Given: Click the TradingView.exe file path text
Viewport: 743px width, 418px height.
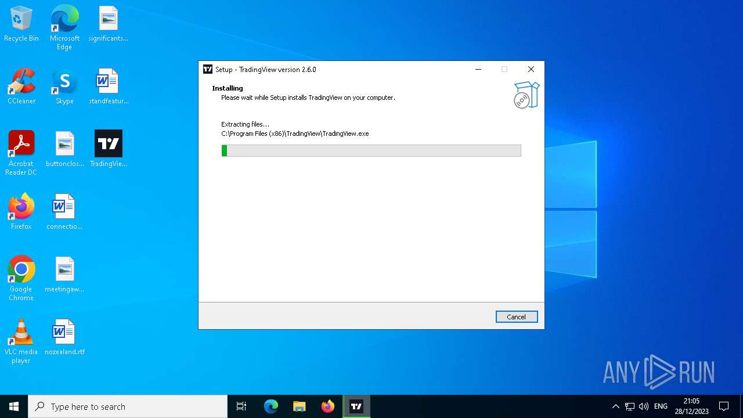Looking at the screenshot, I should coord(295,134).
